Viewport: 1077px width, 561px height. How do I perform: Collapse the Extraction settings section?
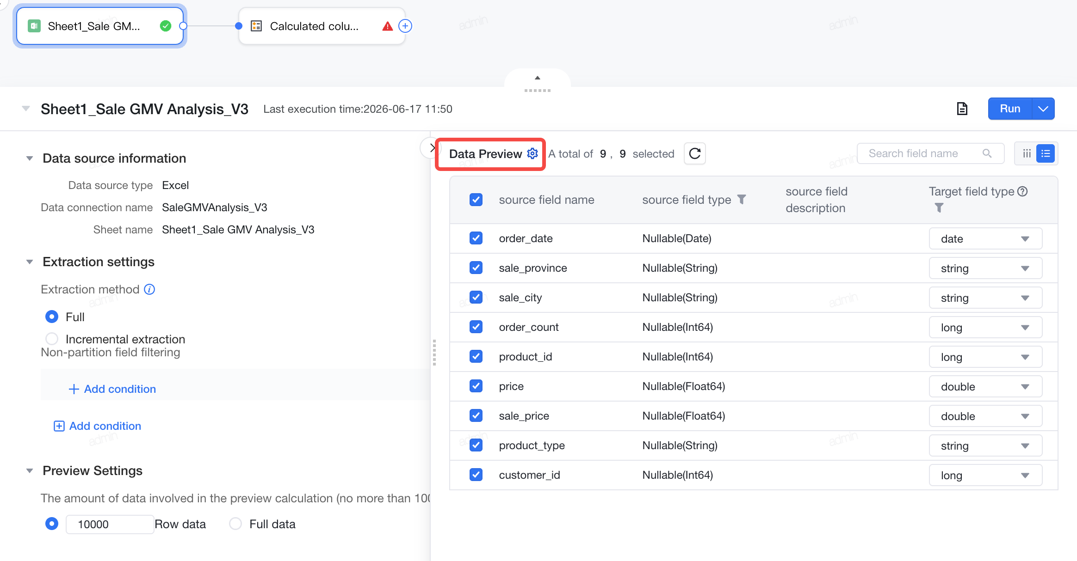click(x=30, y=262)
